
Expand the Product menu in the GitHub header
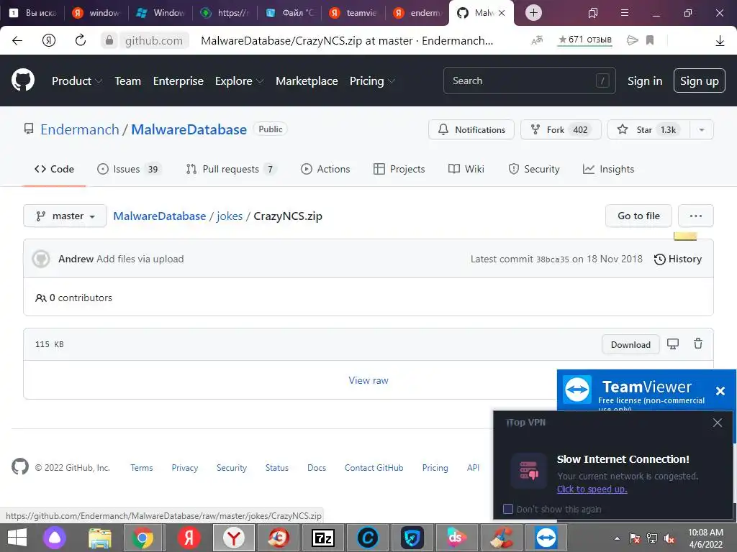77,80
